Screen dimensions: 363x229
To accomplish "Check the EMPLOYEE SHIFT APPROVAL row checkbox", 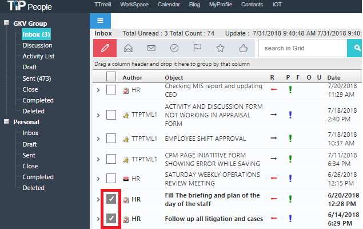I will tap(111, 139).
